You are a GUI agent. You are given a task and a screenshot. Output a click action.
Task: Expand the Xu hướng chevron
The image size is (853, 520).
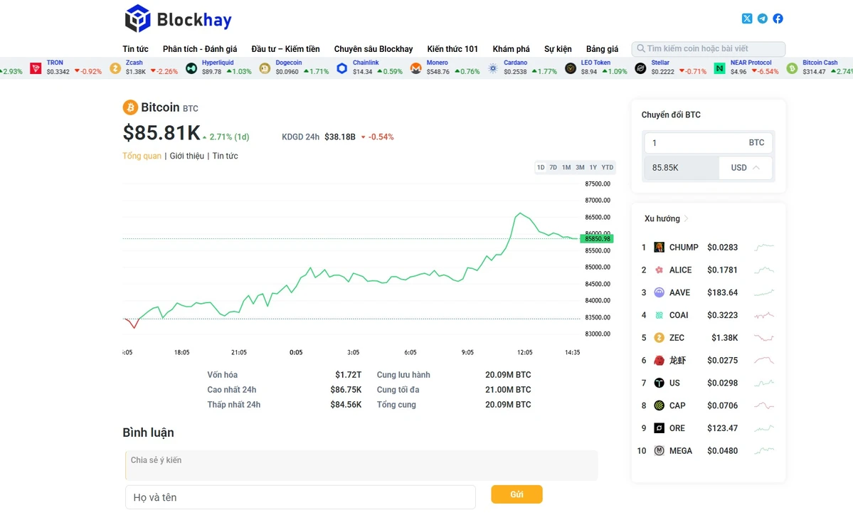pyautogui.click(x=687, y=218)
